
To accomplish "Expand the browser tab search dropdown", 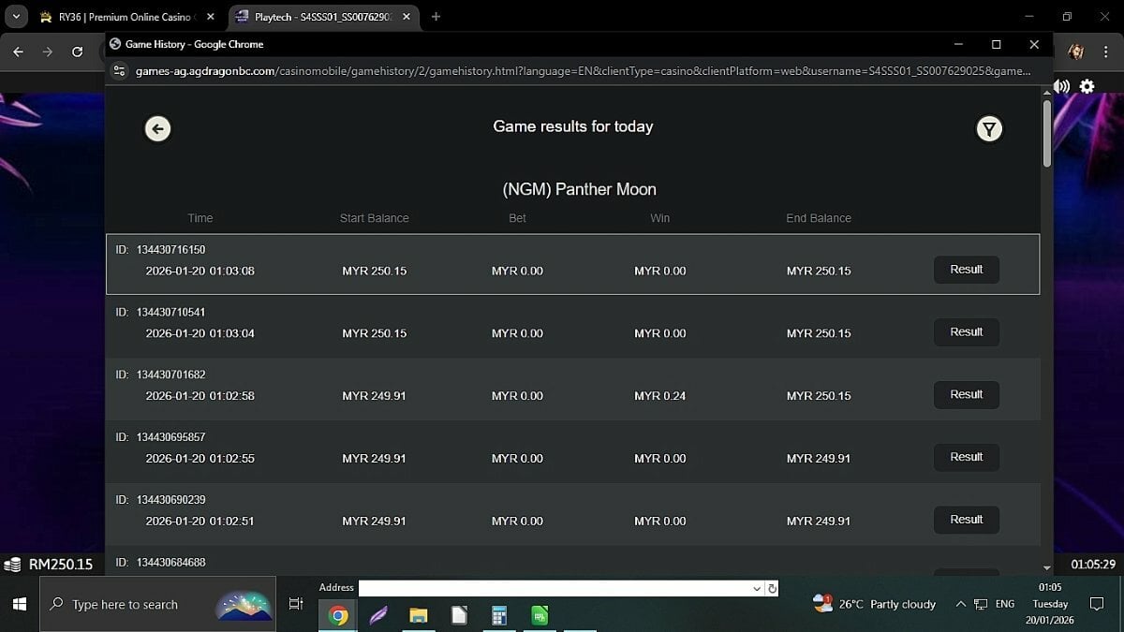I will [x=16, y=17].
